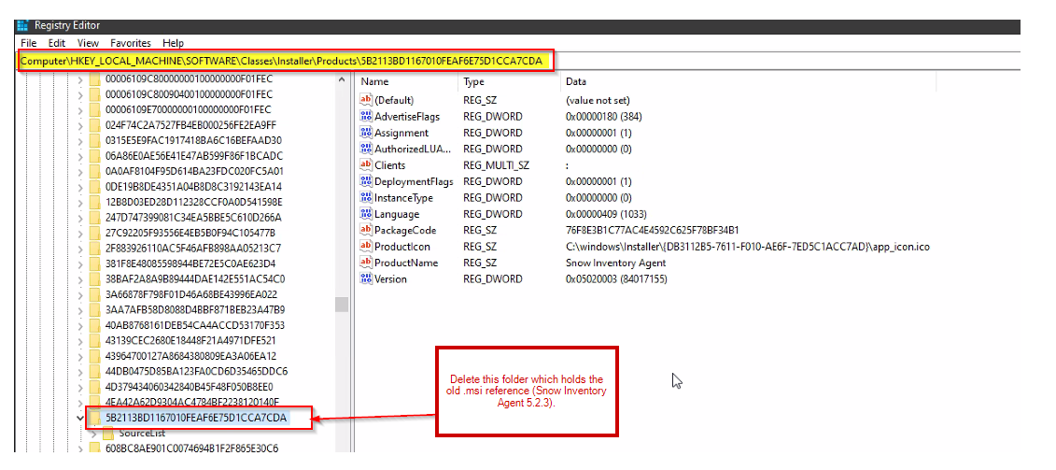Select the Version data 0x05020003 (84017155)
The image size is (1056, 470).
617,278
